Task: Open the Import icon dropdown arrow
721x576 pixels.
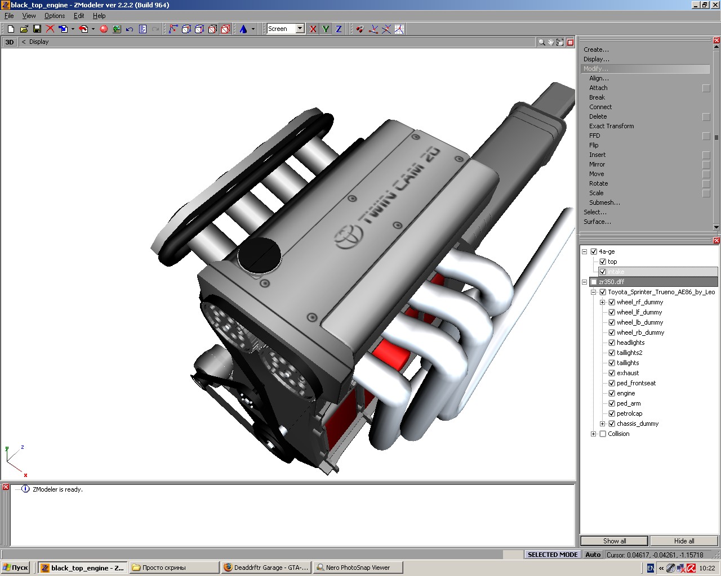Action: [x=73, y=29]
